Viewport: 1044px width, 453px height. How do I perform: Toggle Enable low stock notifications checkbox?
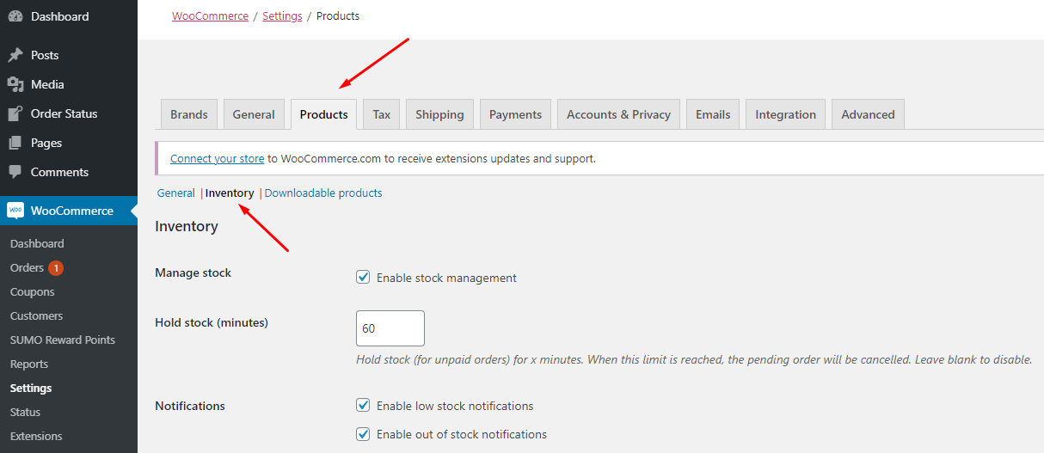[x=363, y=406]
